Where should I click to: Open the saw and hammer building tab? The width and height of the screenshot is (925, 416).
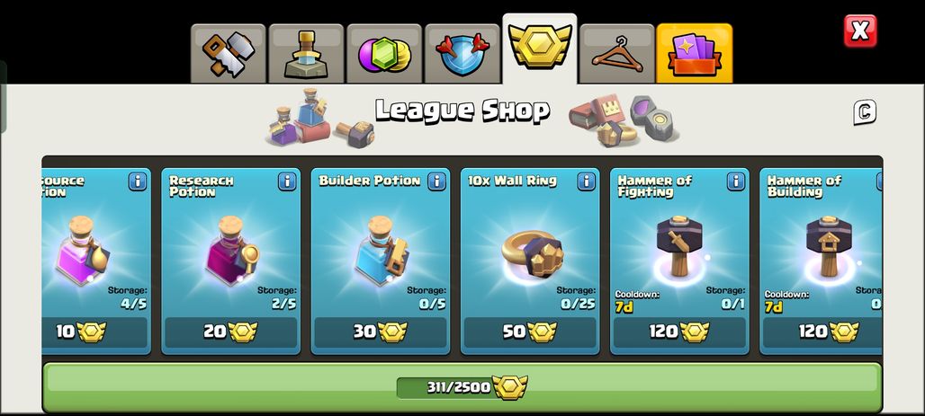point(229,54)
